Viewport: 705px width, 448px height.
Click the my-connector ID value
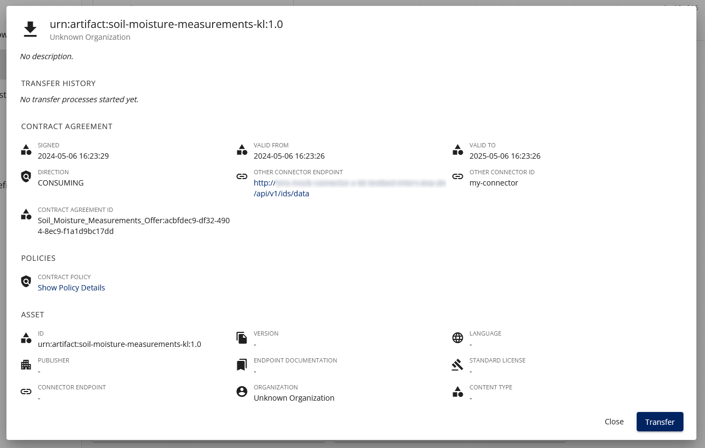493,183
